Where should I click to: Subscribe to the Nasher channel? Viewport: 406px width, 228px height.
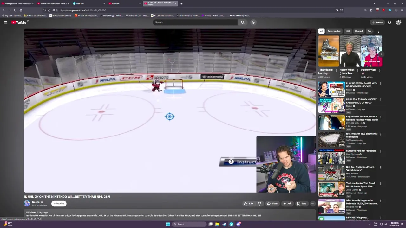[x=59, y=204]
